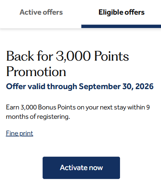
Task: Click the word 'Eligible' in the tab bar
Action: click(110, 12)
